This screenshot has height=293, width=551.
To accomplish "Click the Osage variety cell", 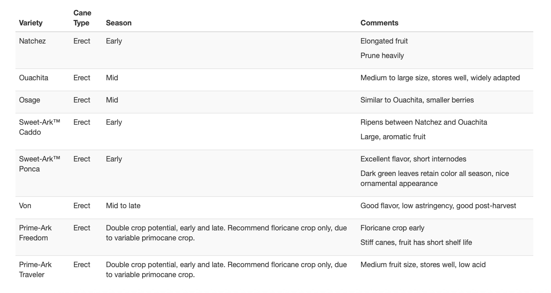I will tap(30, 100).
